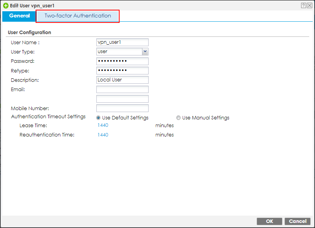This screenshot has height=228, width=315.
Task: Click the Reauthentication Time value 1440
Action: 103,135
